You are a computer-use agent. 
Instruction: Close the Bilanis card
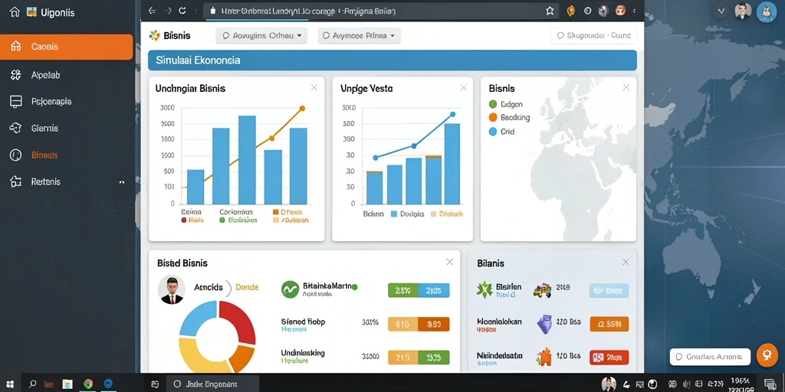[626, 262]
